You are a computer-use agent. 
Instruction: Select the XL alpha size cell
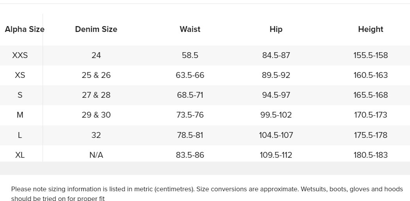(20, 155)
